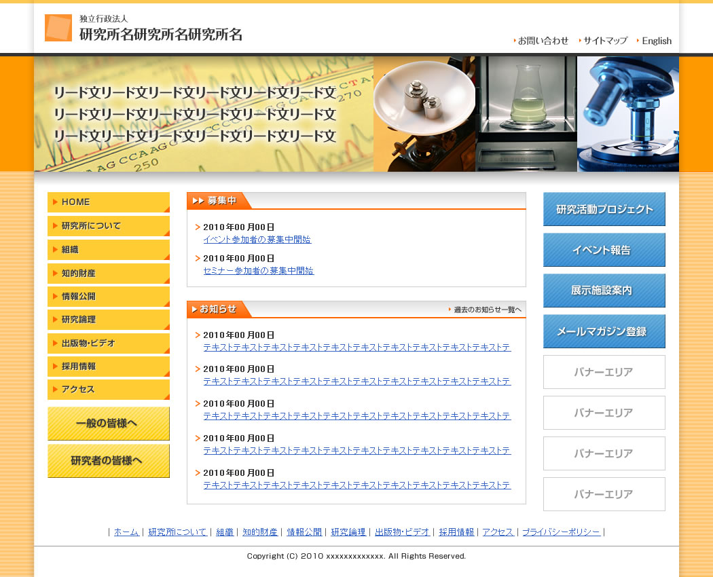This screenshot has height=577, width=713.
Task: Open 情報公開 in the left menu
Action: pyautogui.click(x=109, y=297)
